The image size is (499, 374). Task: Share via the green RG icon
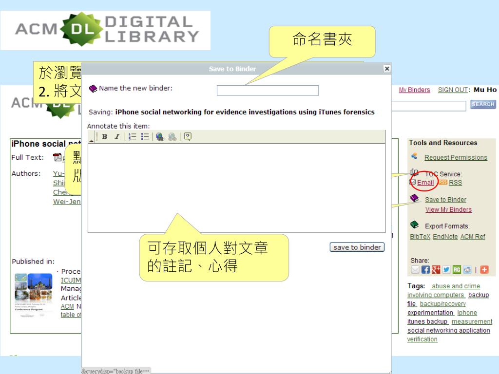(x=457, y=270)
